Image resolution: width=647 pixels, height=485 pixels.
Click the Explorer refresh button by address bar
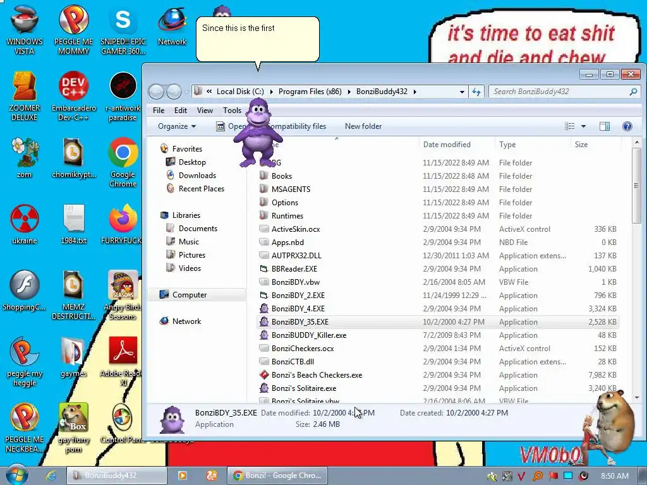(476, 92)
